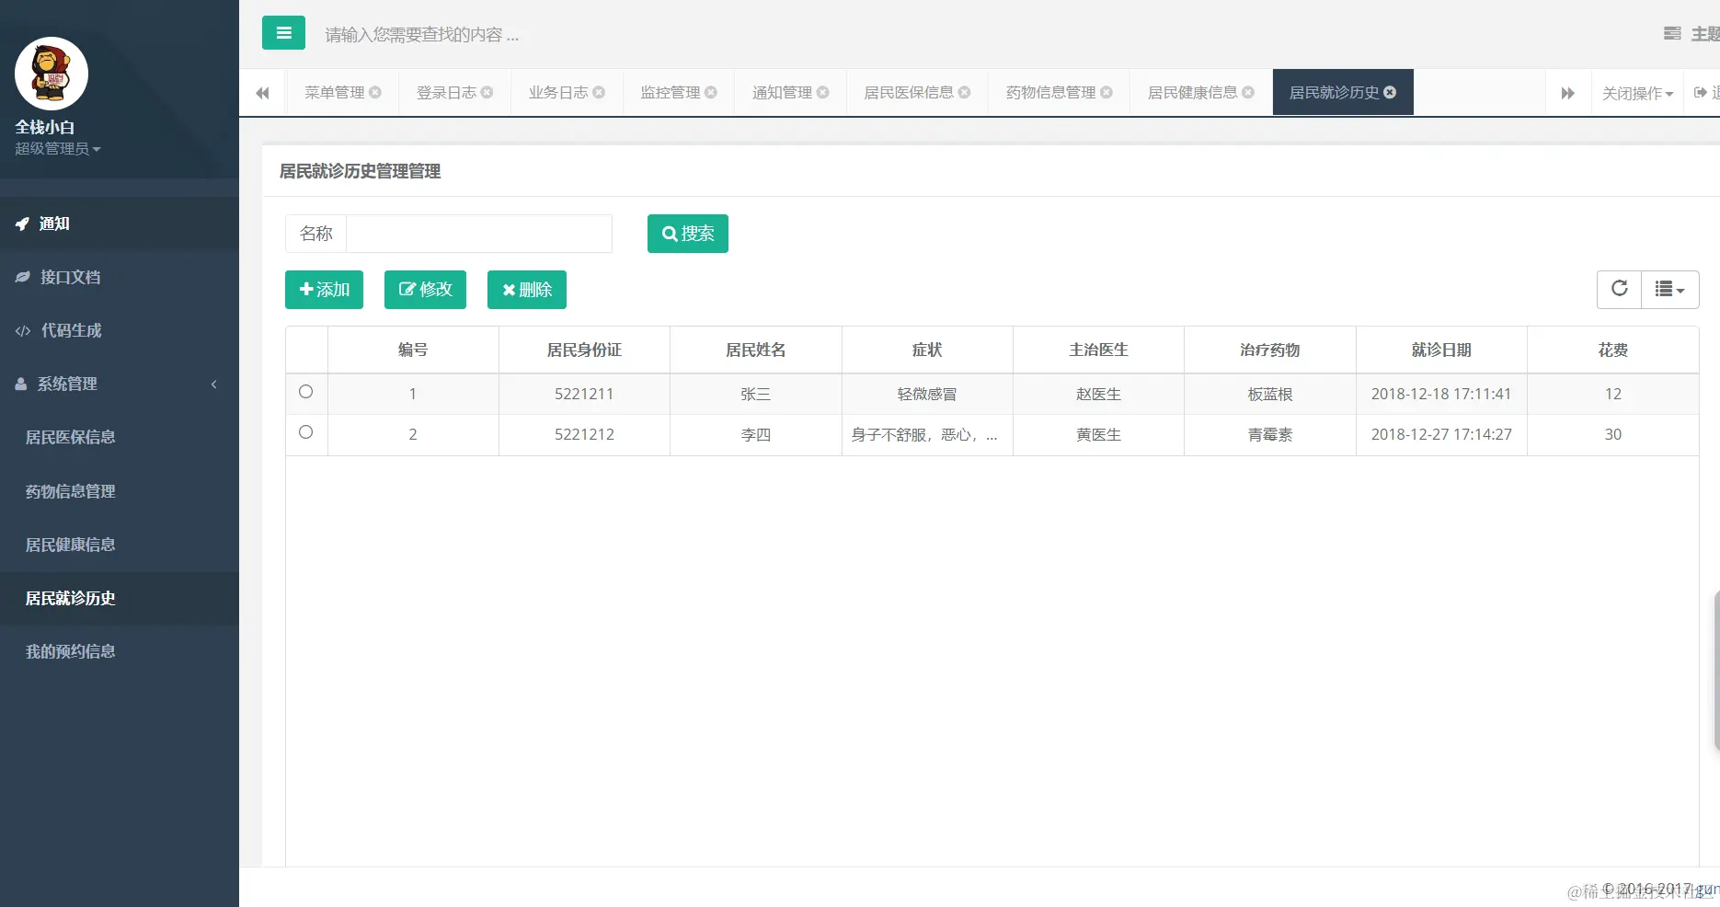Click the date 2018-12-27 17:14:27
Screen dimensions: 1720x907
coord(1441,434)
